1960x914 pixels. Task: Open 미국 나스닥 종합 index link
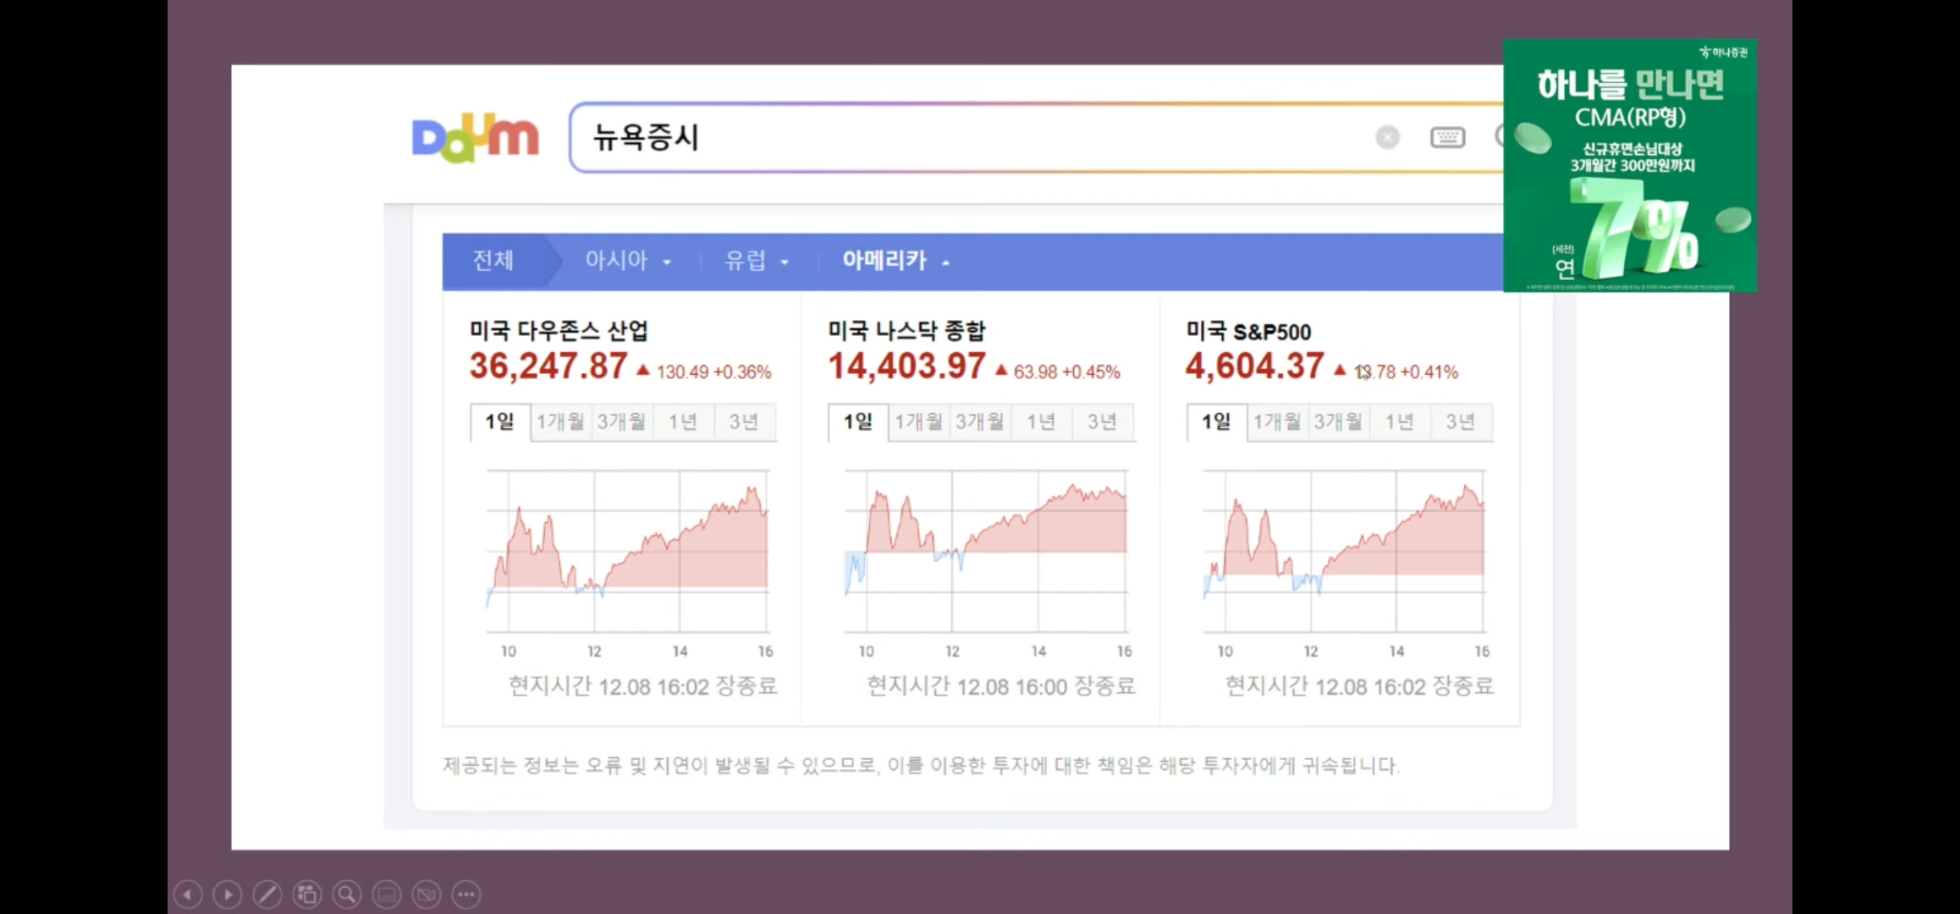pos(906,330)
